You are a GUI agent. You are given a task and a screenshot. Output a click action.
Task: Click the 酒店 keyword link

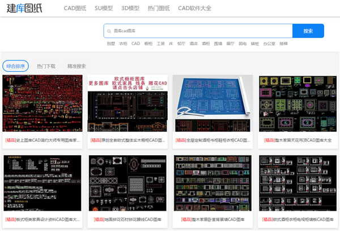[x=193, y=43]
